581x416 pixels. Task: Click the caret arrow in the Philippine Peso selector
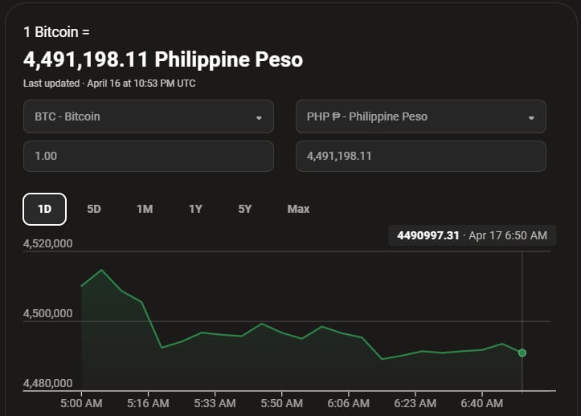pos(531,117)
